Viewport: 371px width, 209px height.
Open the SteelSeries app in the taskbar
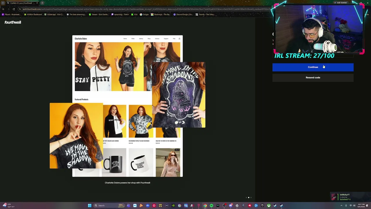[237, 206]
